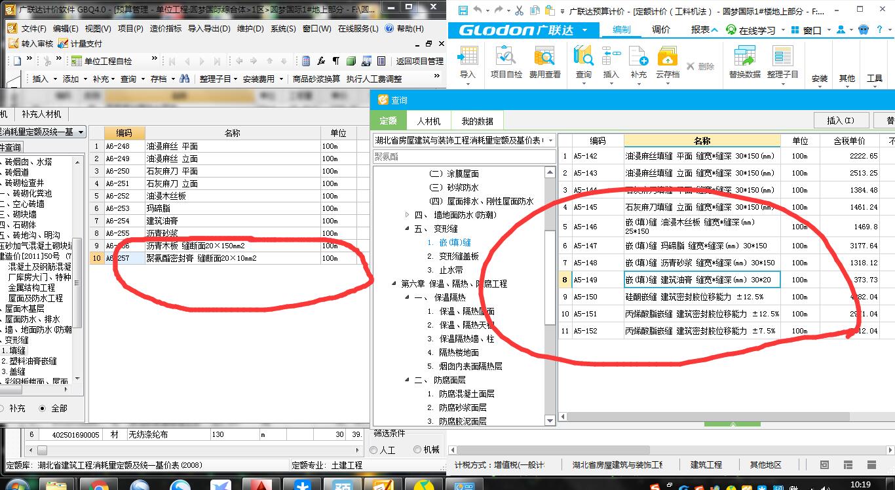
Task: Open the 消耗量定额及统一基 dropdown in the GBQ4.0 window
Action: pos(81,132)
